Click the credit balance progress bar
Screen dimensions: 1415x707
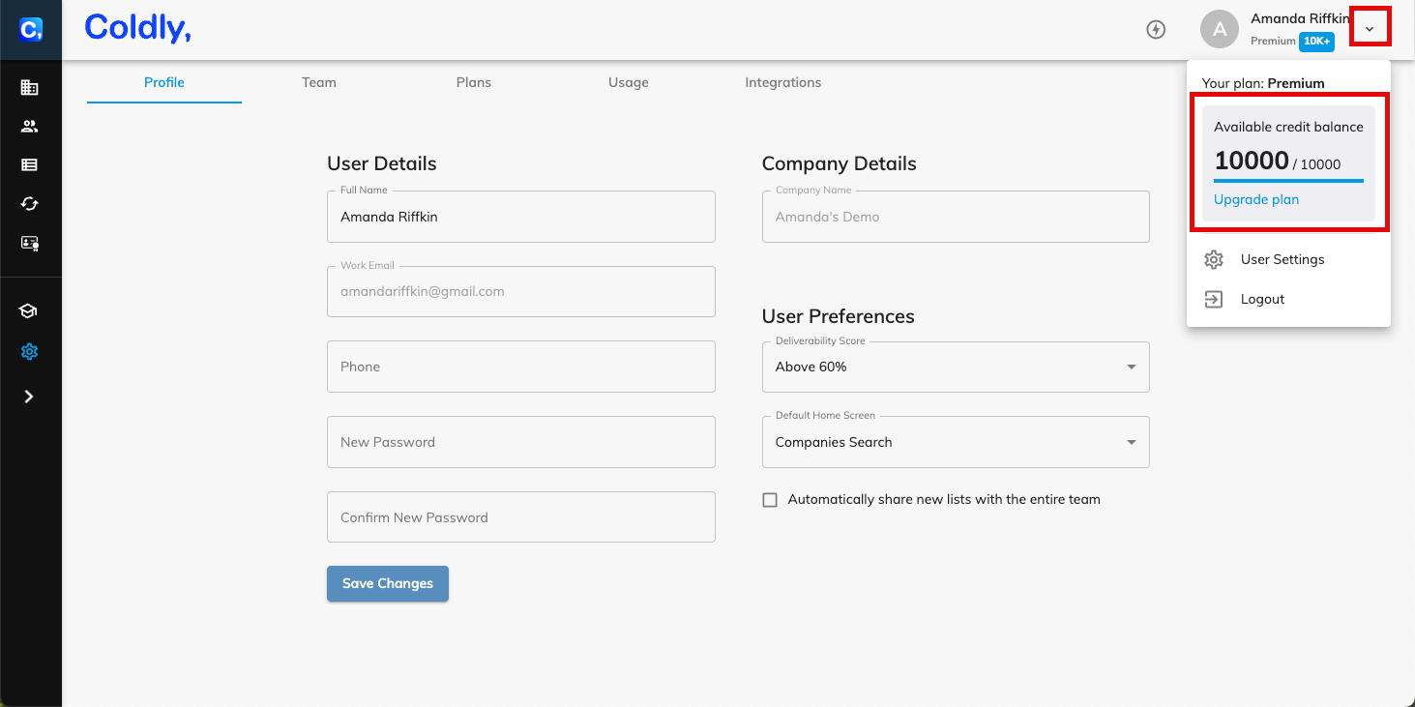[1288, 180]
